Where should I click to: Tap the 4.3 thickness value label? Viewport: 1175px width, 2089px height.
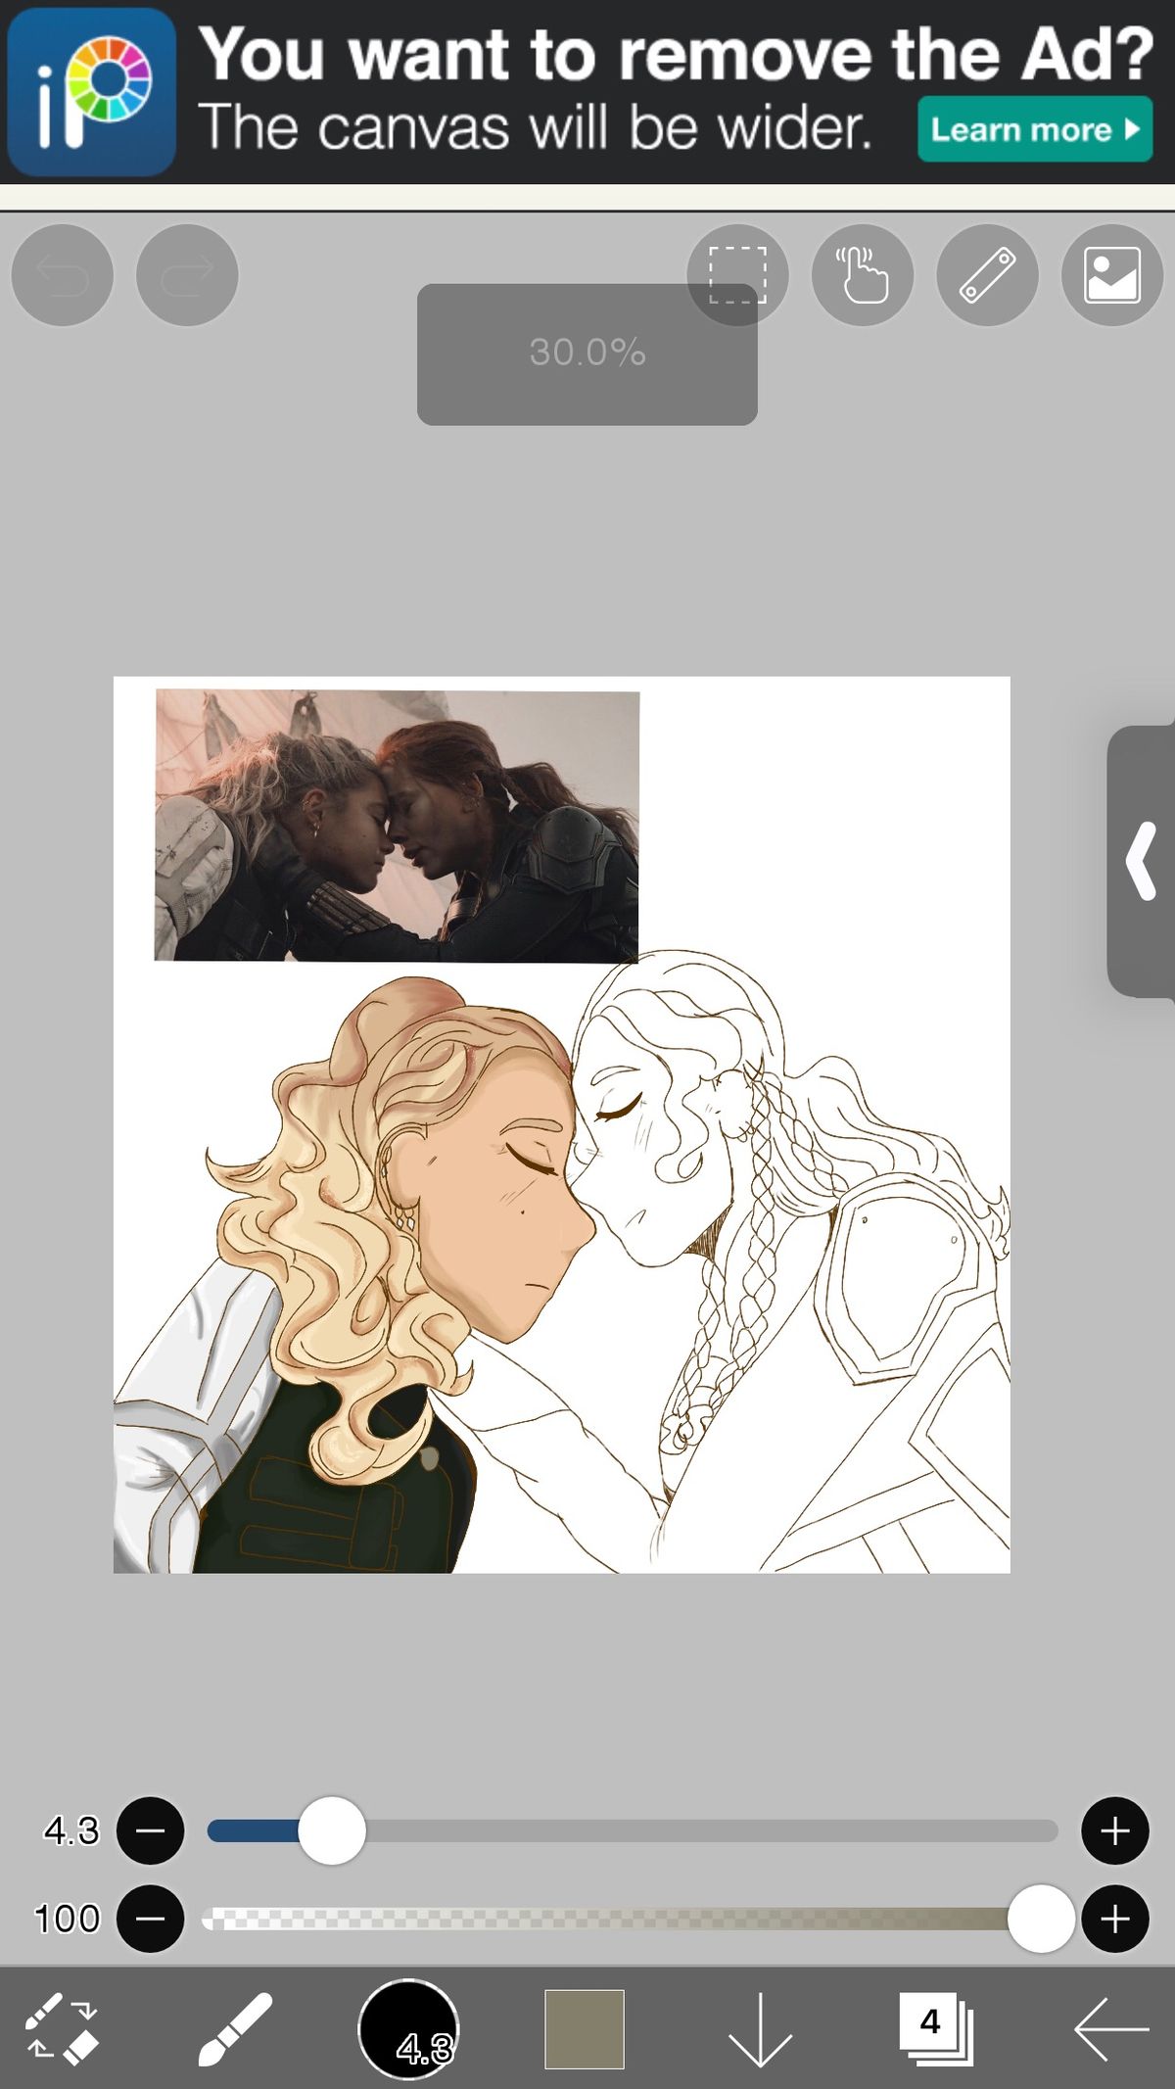pyautogui.click(x=71, y=1830)
